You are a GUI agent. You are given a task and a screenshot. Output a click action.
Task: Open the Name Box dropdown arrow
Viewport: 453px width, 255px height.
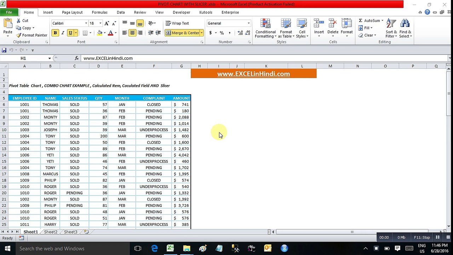pos(50,58)
